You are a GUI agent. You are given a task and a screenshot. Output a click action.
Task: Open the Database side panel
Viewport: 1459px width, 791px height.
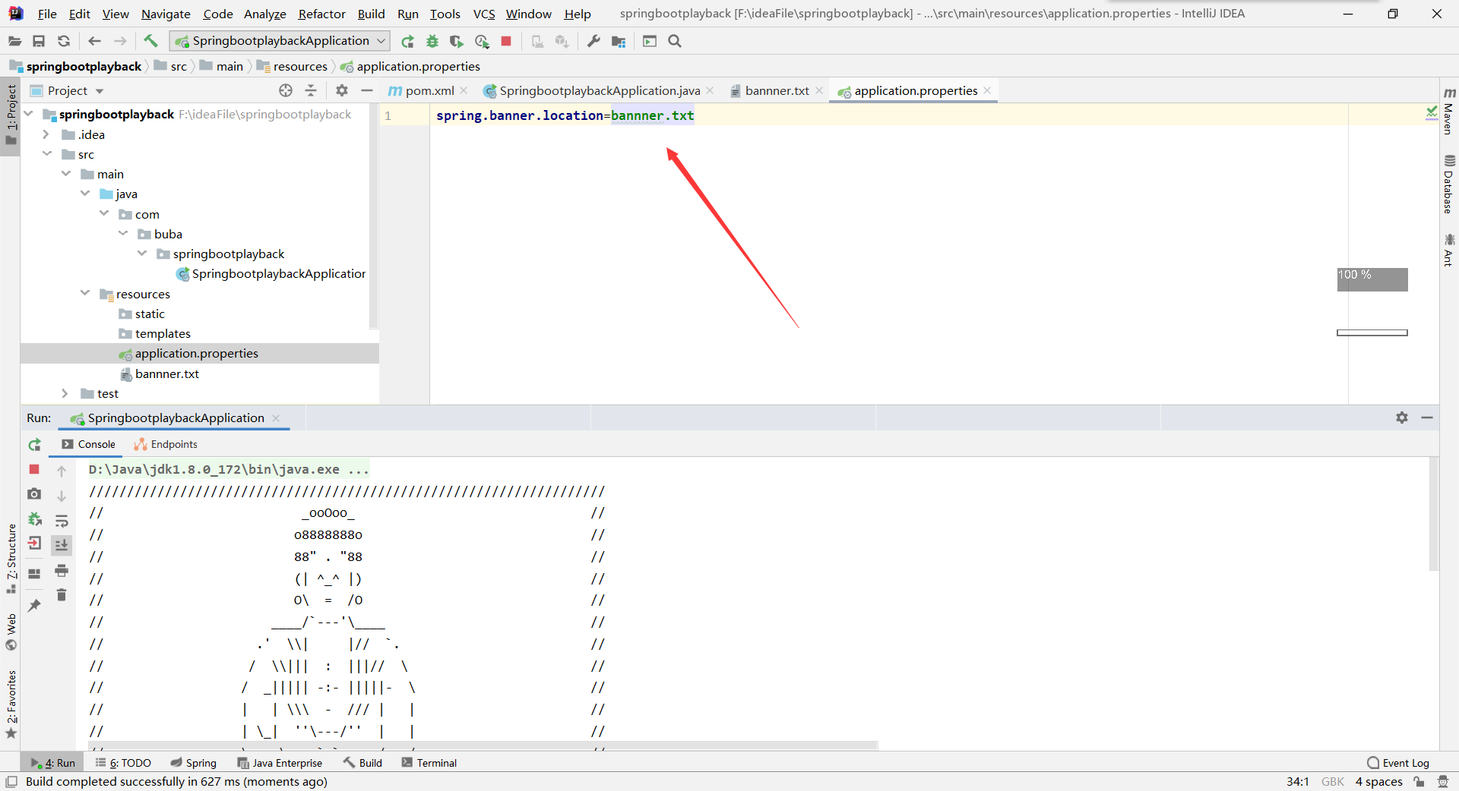[1449, 184]
